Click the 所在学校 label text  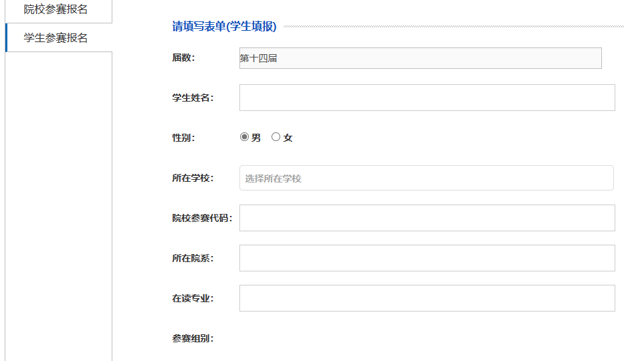point(193,178)
